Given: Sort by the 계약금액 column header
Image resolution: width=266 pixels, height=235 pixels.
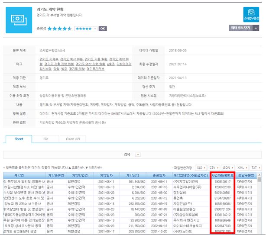Looking at the screenshot, I should tap(133, 176).
